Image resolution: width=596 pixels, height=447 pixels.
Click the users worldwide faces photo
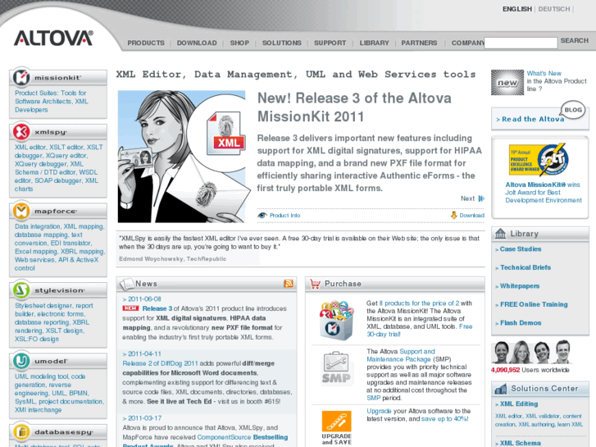coord(531,352)
